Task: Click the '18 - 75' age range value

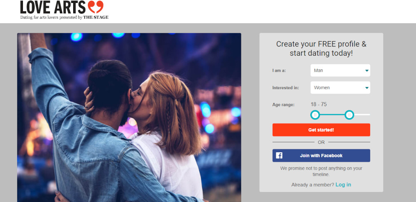Action: coord(319,105)
